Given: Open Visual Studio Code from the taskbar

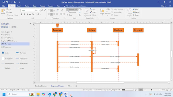Looking at the screenshot, I should tap(49, 94).
